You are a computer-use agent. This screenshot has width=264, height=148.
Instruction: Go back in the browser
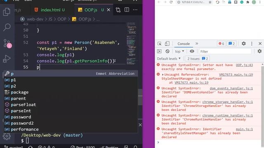159,2
